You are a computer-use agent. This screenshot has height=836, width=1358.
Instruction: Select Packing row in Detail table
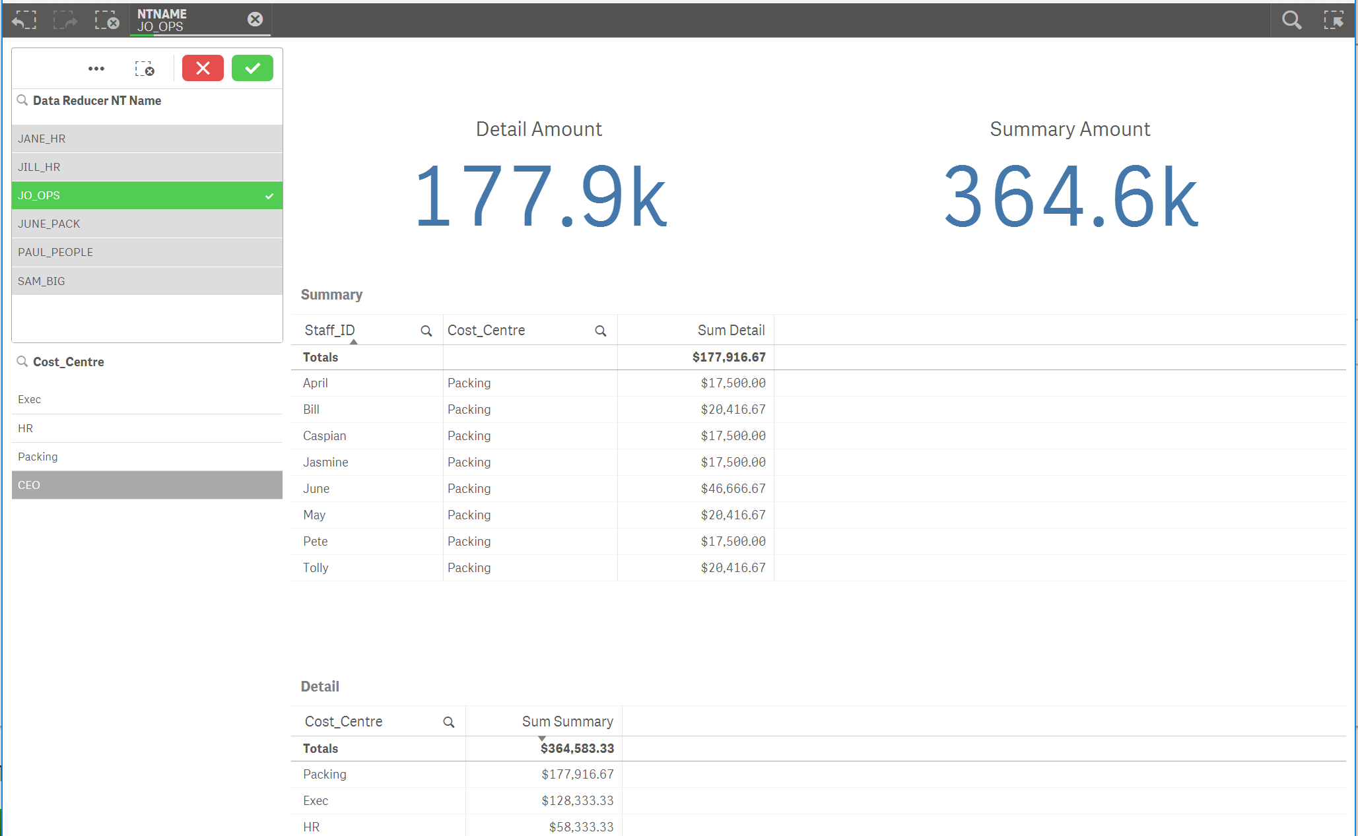click(324, 774)
